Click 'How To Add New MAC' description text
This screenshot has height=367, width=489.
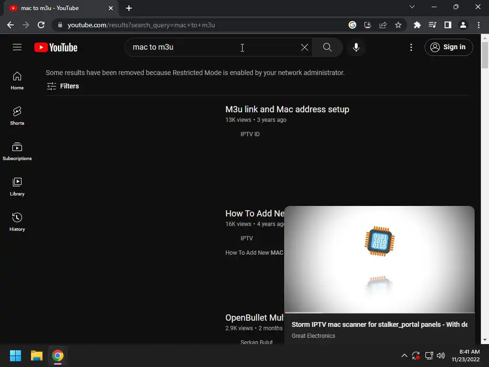tap(254, 253)
